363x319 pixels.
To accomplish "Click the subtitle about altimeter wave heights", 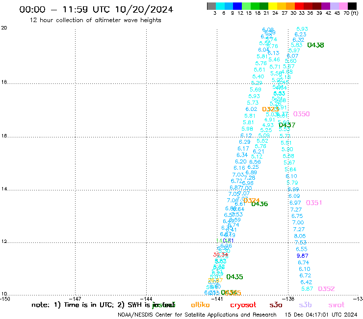I will click(95, 20).
